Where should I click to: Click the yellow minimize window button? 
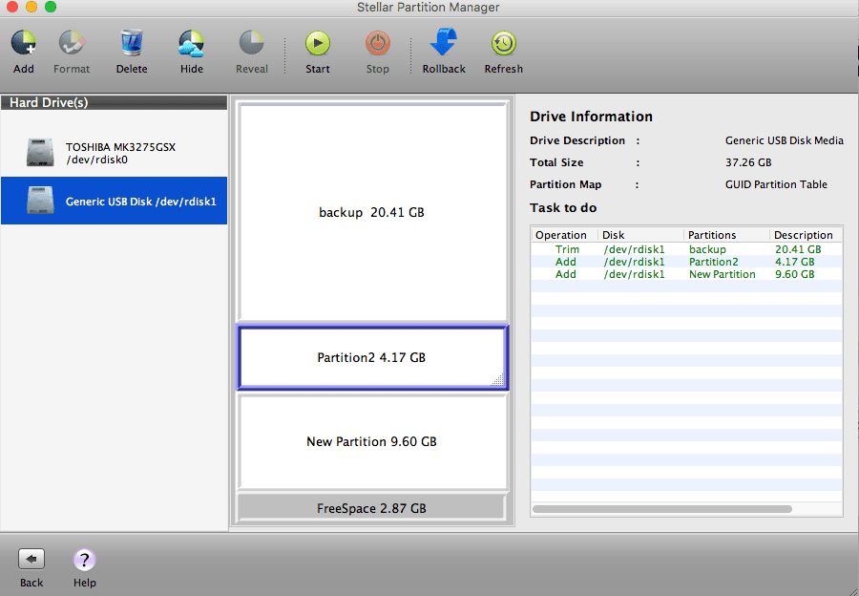(31, 7)
